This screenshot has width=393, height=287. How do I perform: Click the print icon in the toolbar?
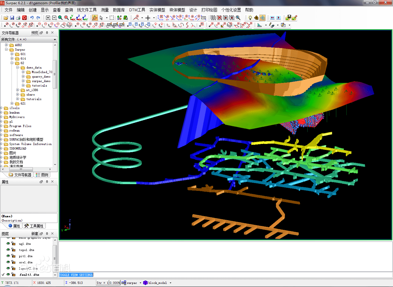tap(18, 18)
